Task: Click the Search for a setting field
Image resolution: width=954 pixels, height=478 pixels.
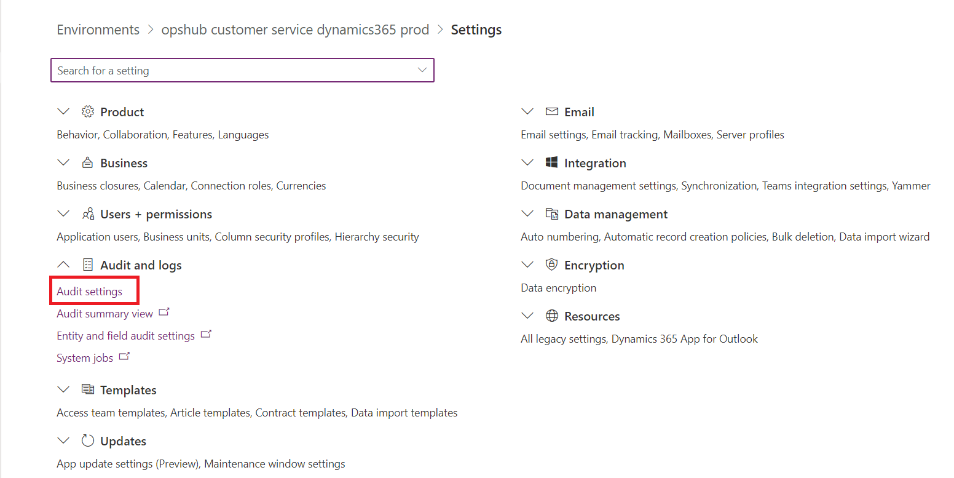Action: click(234, 70)
